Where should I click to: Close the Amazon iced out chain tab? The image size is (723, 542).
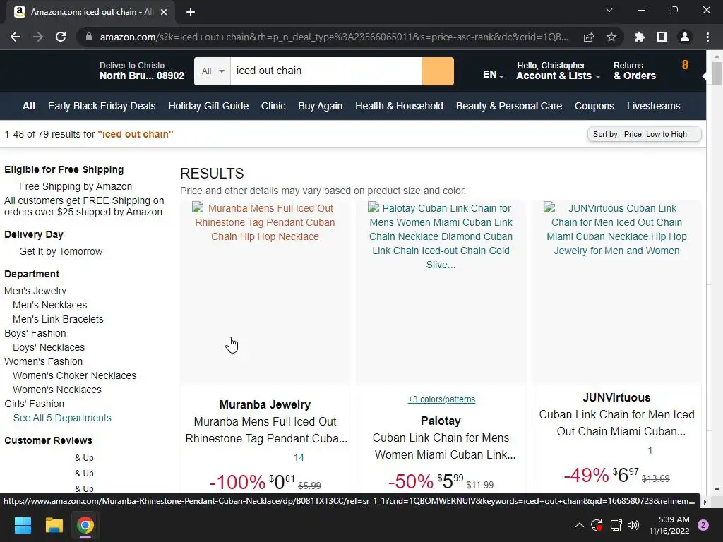[x=164, y=12]
